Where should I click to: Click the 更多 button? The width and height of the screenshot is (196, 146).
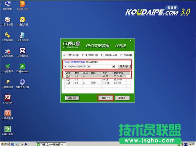124,66
